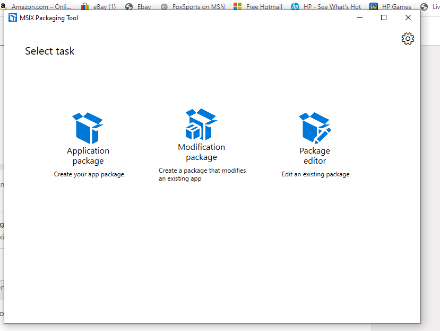Click 'Create a package that modifies an existing app' text

(202, 174)
